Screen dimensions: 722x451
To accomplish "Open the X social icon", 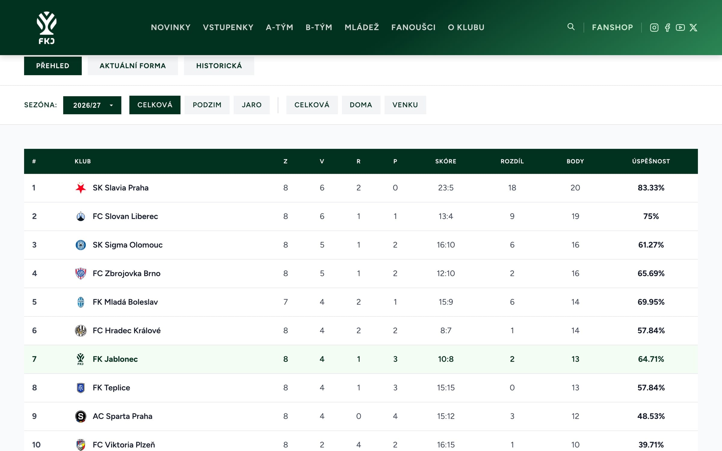I will click(x=693, y=28).
